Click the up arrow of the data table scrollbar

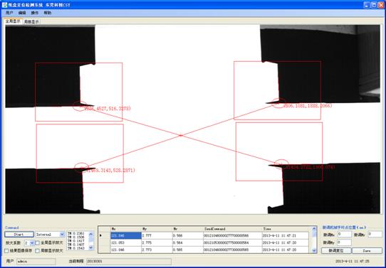coord(314,229)
